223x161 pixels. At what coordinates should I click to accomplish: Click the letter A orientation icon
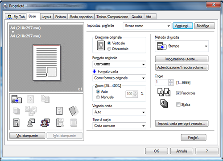pyautogui.click(x=101, y=45)
